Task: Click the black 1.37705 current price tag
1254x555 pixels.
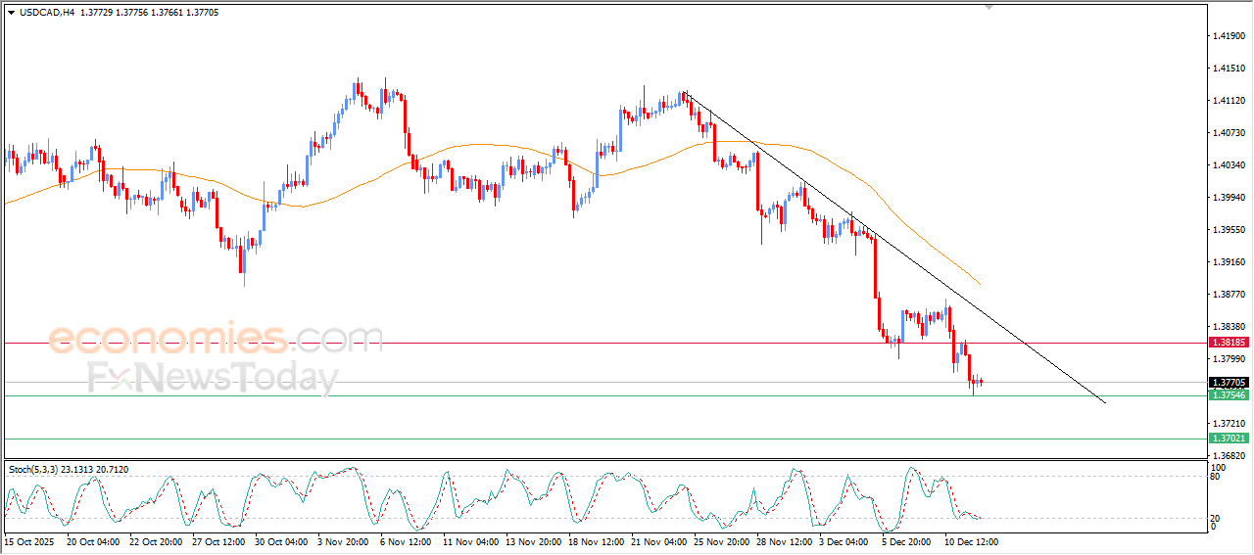Action: pyautogui.click(x=1228, y=383)
